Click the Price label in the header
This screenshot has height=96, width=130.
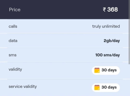click(x=15, y=10)
